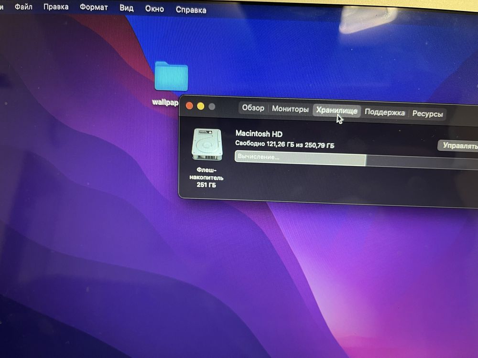This screenshot has width=478, height=358.
Task: Minimize window with the yellow button
Action: pyautogui.click(x=201, y=106)
